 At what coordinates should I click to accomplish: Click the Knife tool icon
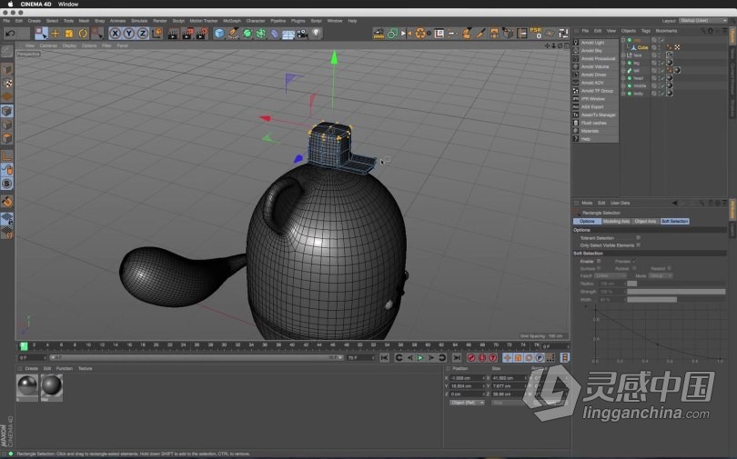tap(480, 34)
